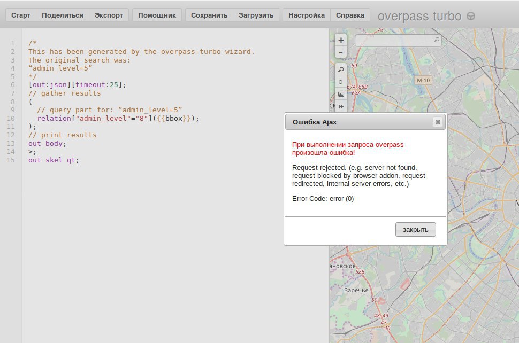Viewport: 519px width, 343px height.
Task: Click the zoom-to-data magnifier map control
Action: point(341,69)
